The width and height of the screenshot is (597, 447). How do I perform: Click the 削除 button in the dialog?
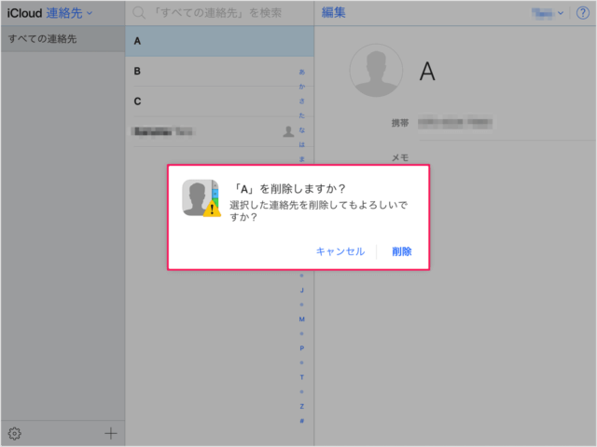coord(402,251)
